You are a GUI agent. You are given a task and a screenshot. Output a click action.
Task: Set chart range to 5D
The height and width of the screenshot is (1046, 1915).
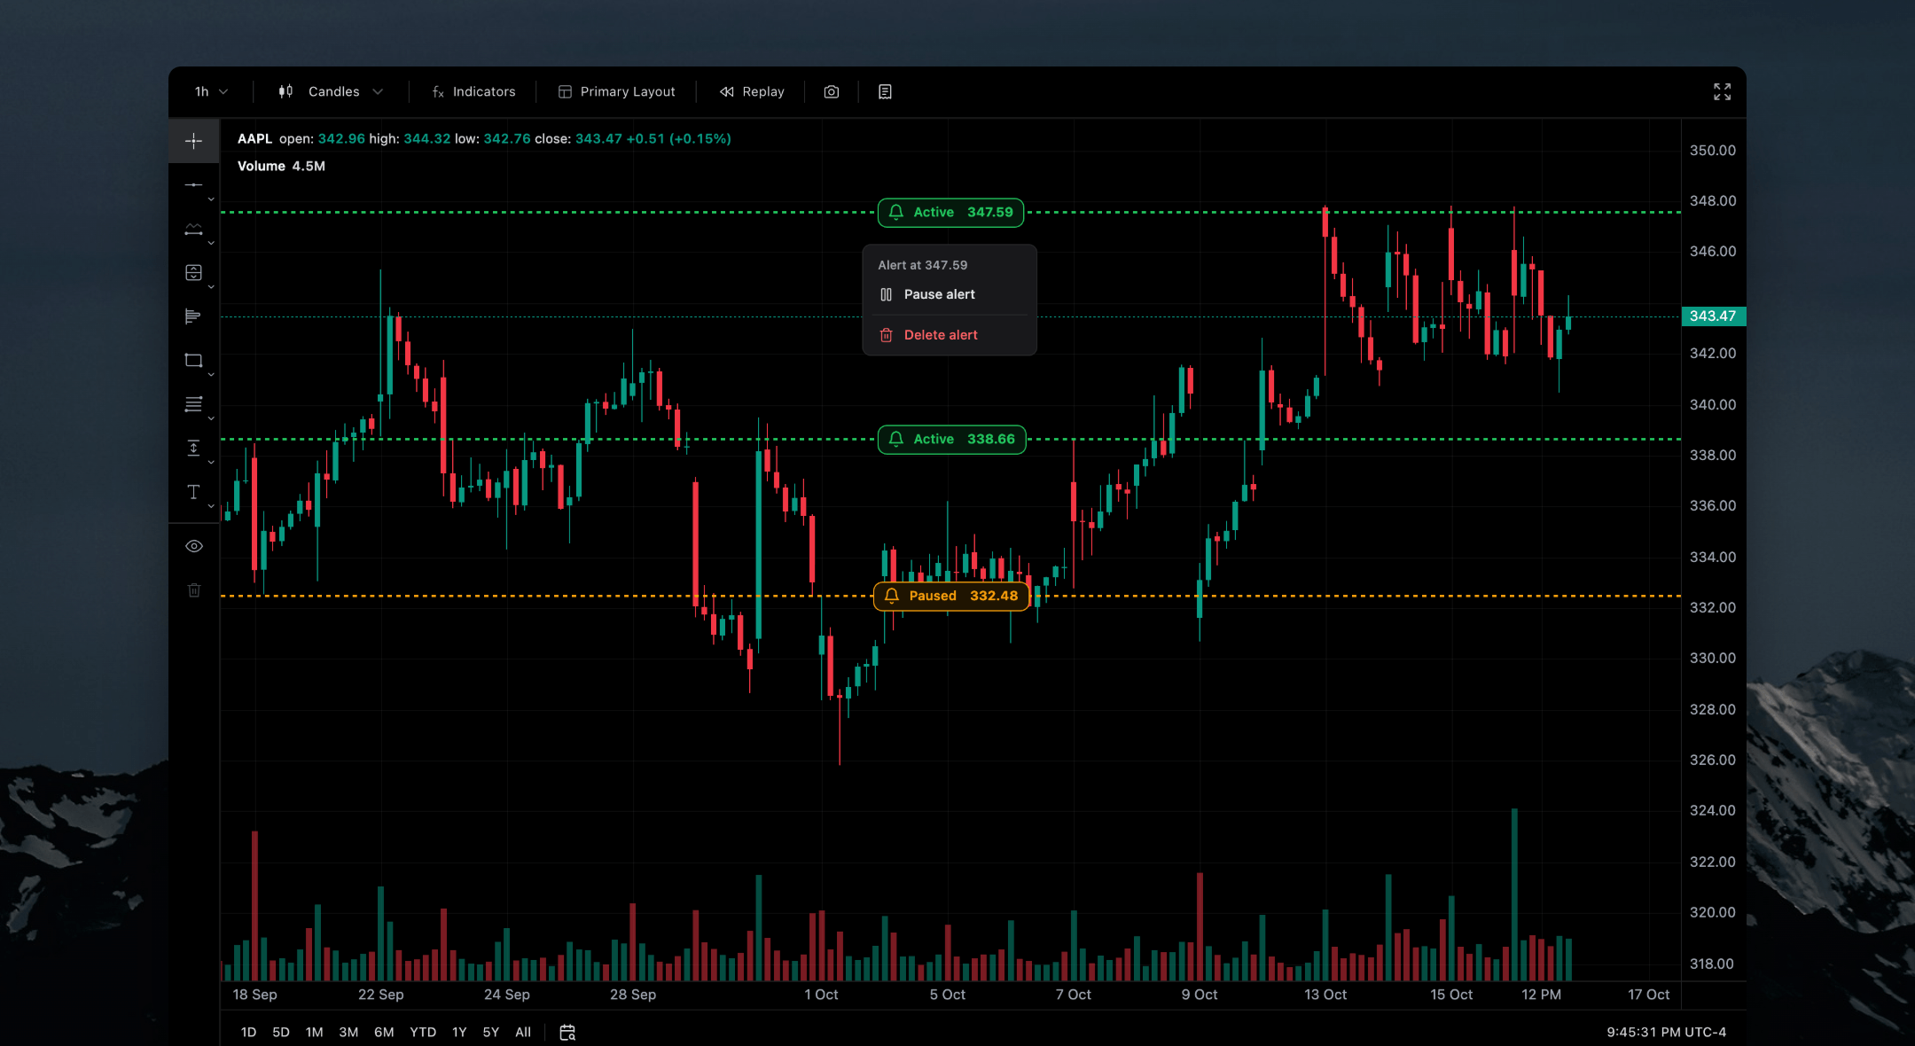tap(281, 1033)
